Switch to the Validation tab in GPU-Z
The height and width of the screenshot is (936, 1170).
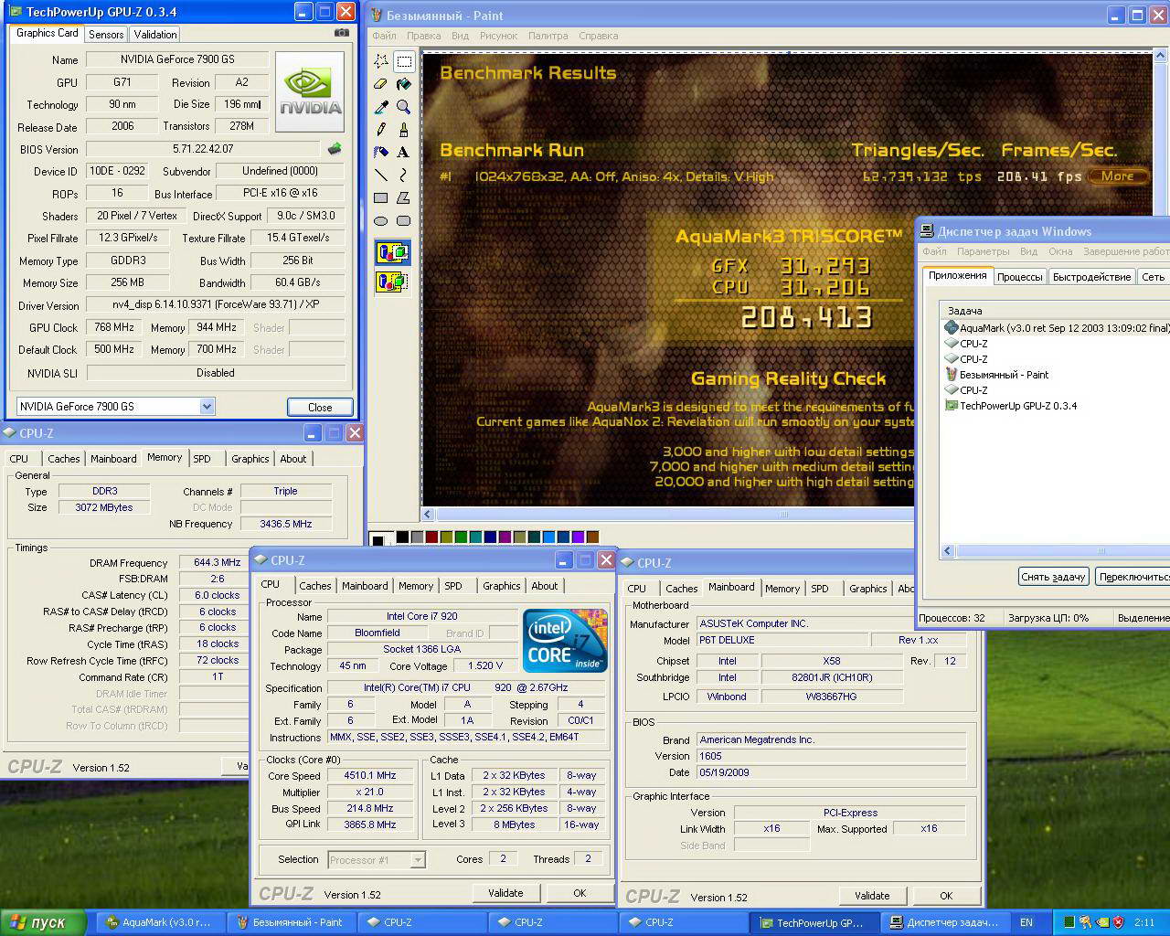(155, 35)
